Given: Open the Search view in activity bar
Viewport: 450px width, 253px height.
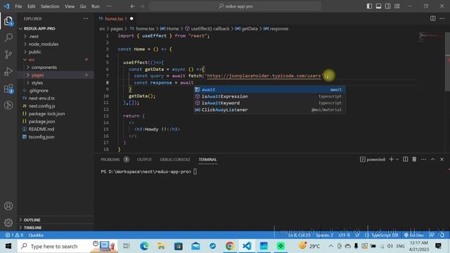Looking at the screenshot, I should click(x=8, y=37).
